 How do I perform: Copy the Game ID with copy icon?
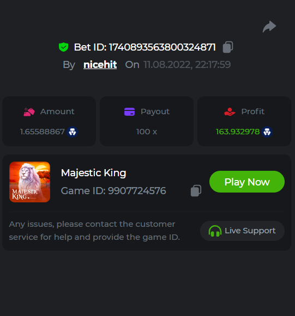pyautogui.click(x=196, y=191)
